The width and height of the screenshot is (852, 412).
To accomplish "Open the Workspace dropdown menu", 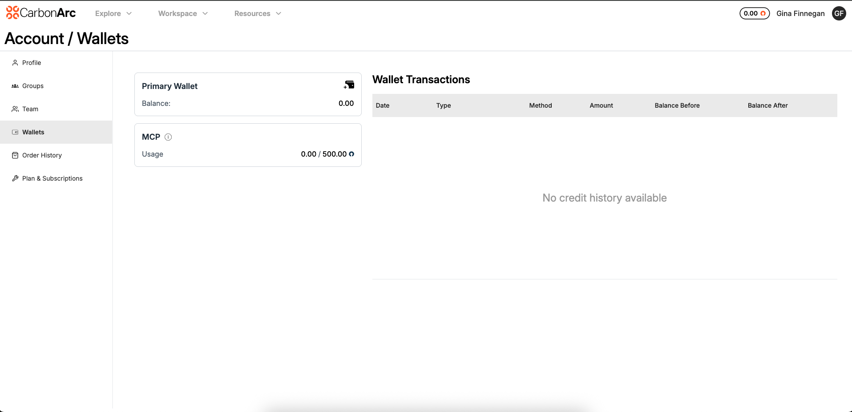I will coord(183,13).
